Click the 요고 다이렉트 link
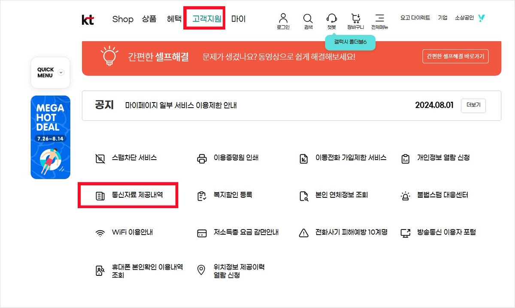This screenshot has height=308, width=515. (x=415, y=18)
